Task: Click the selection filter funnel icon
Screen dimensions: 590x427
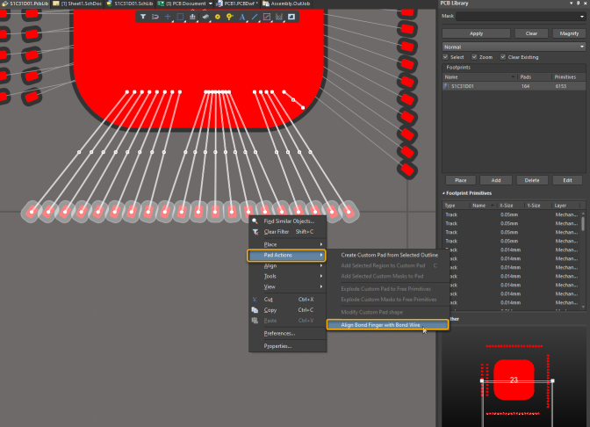Action: [x=145, y=17]
